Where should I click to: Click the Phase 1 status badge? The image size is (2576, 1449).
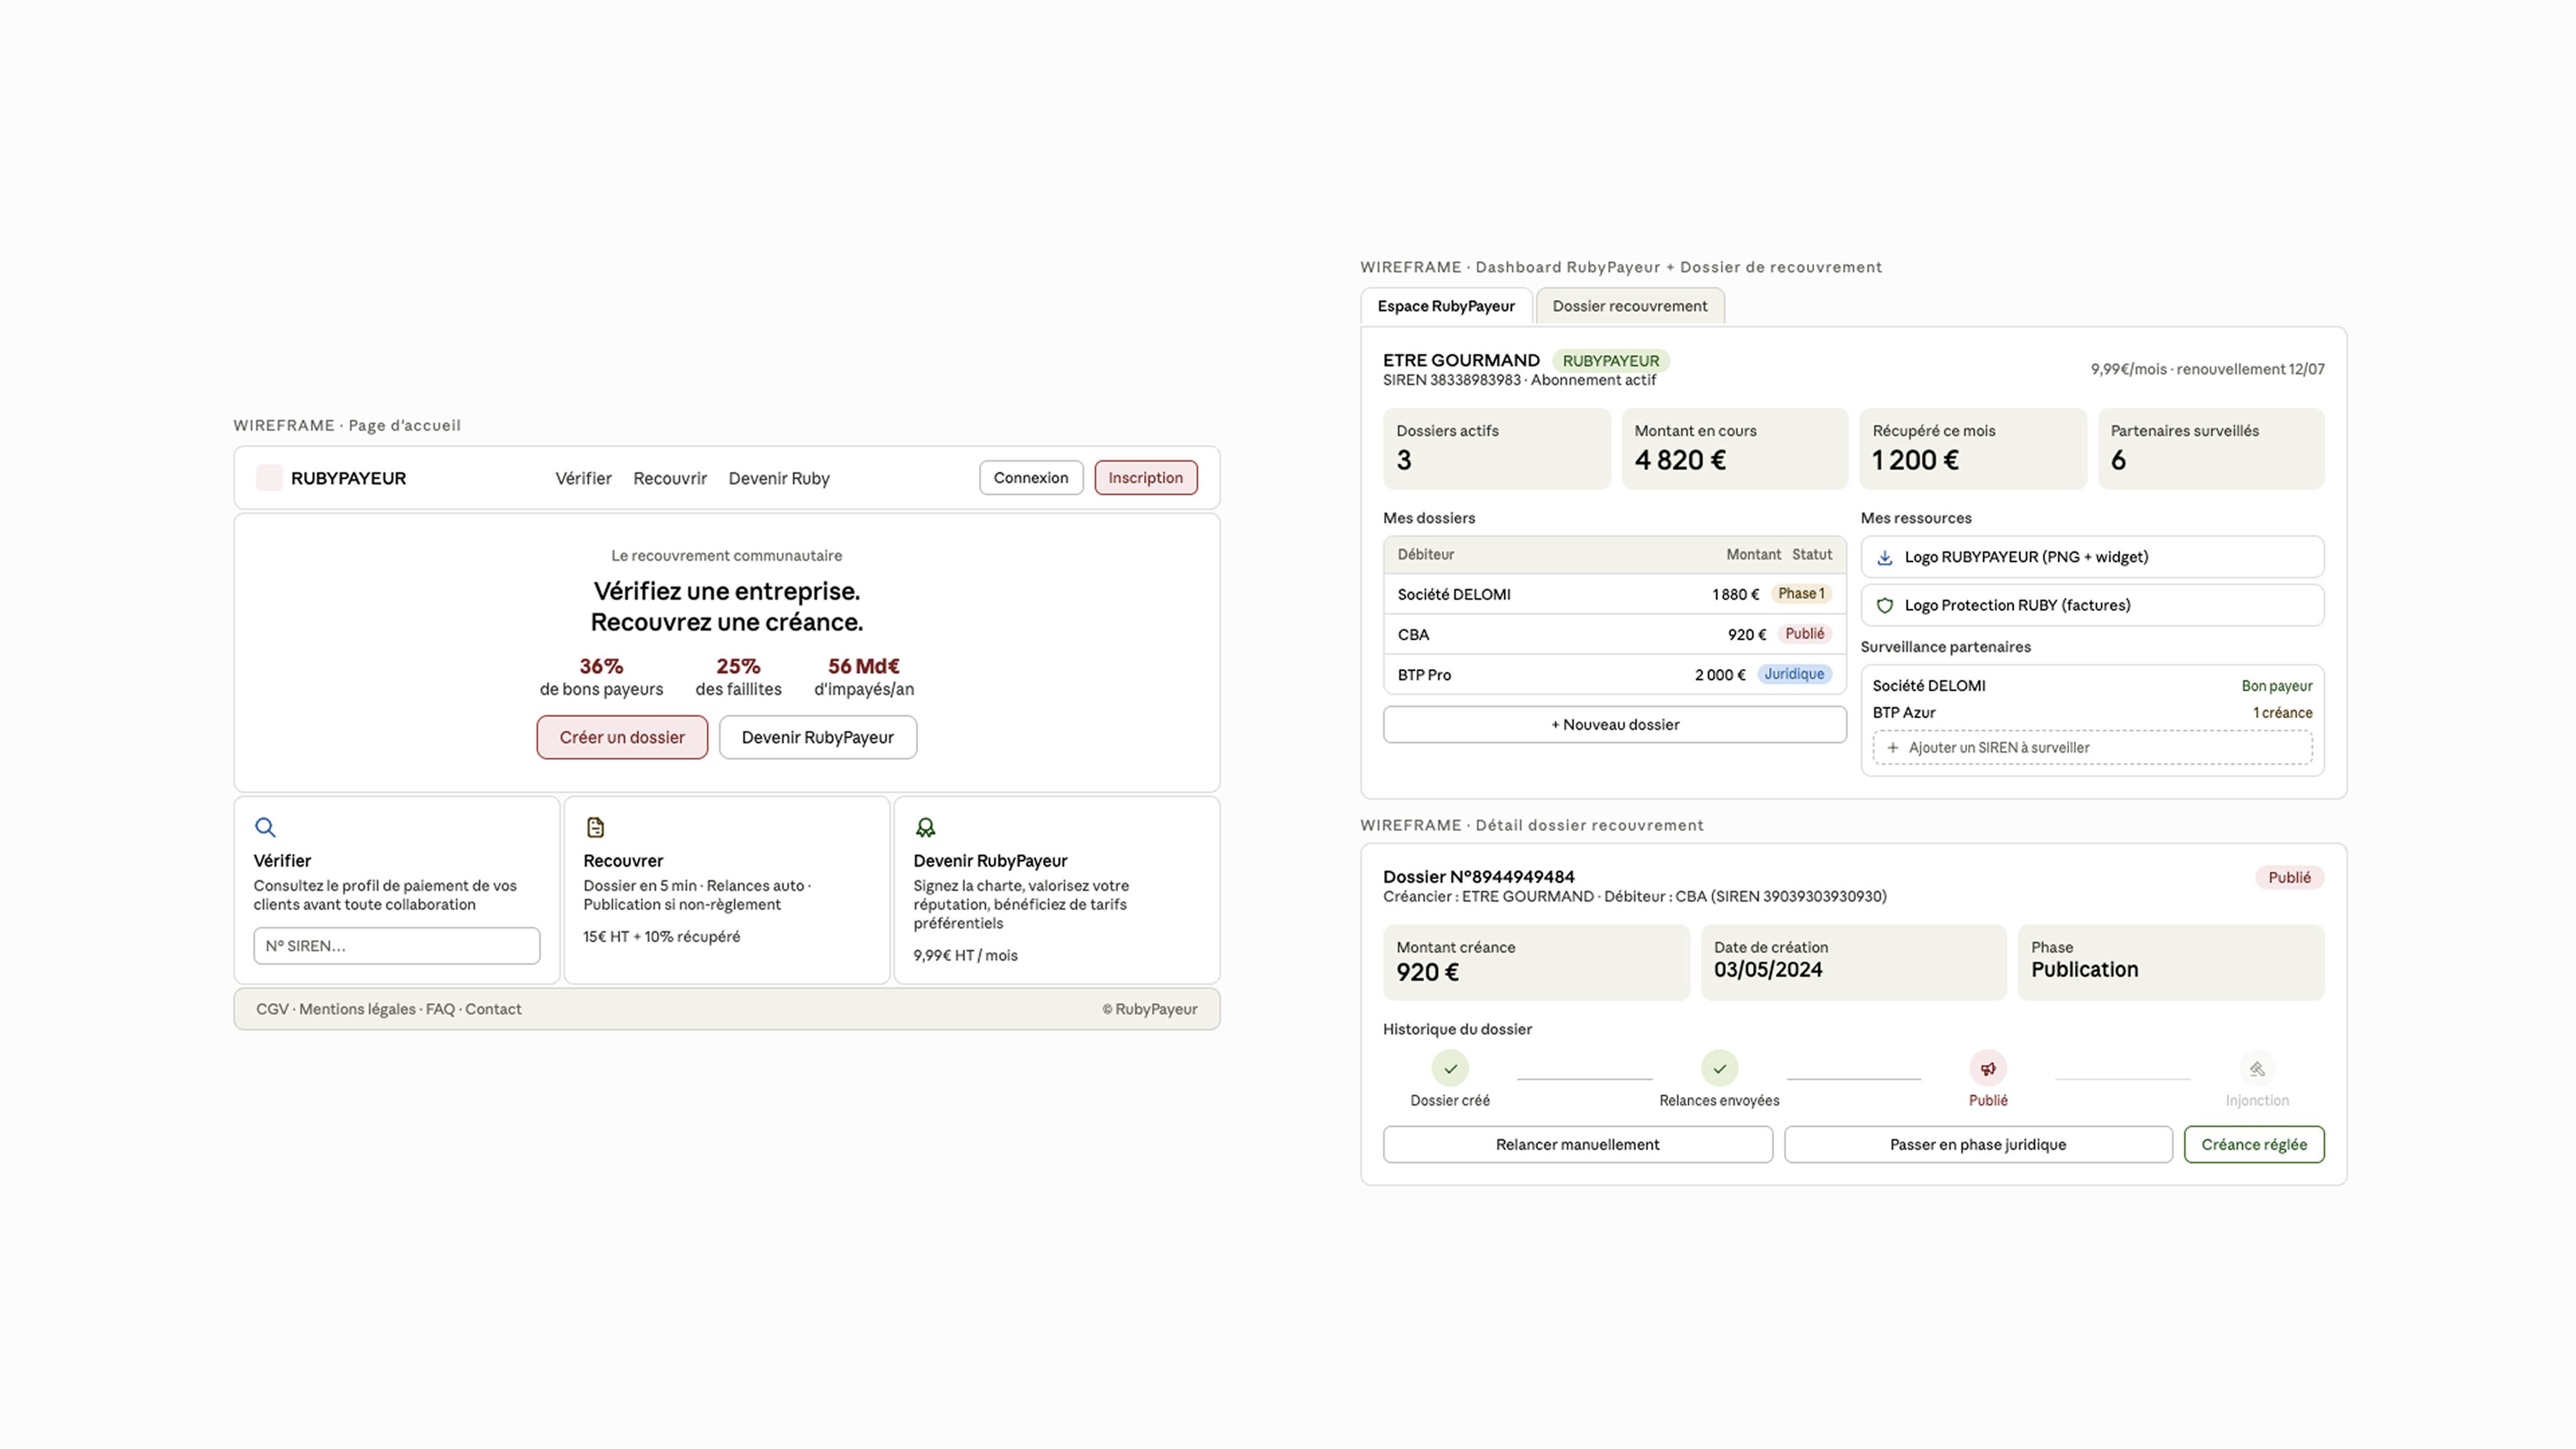(x=1801, y=593)
